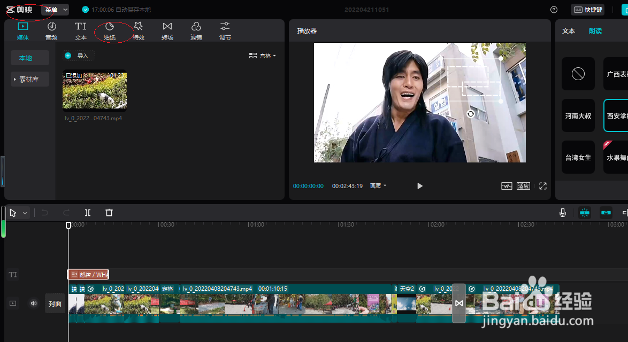Open the selection tool dropdown arrow
Viewport: 628px width, 342px height.
tap(25, 213)
